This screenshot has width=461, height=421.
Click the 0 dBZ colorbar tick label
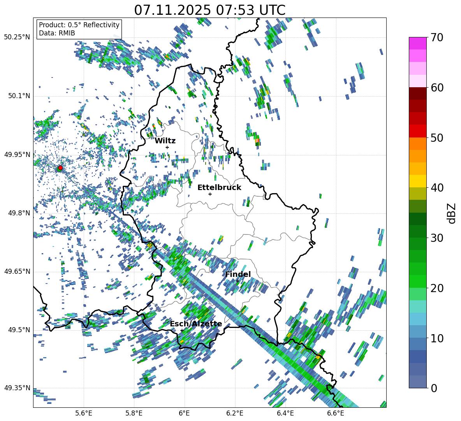coord(433,388)
